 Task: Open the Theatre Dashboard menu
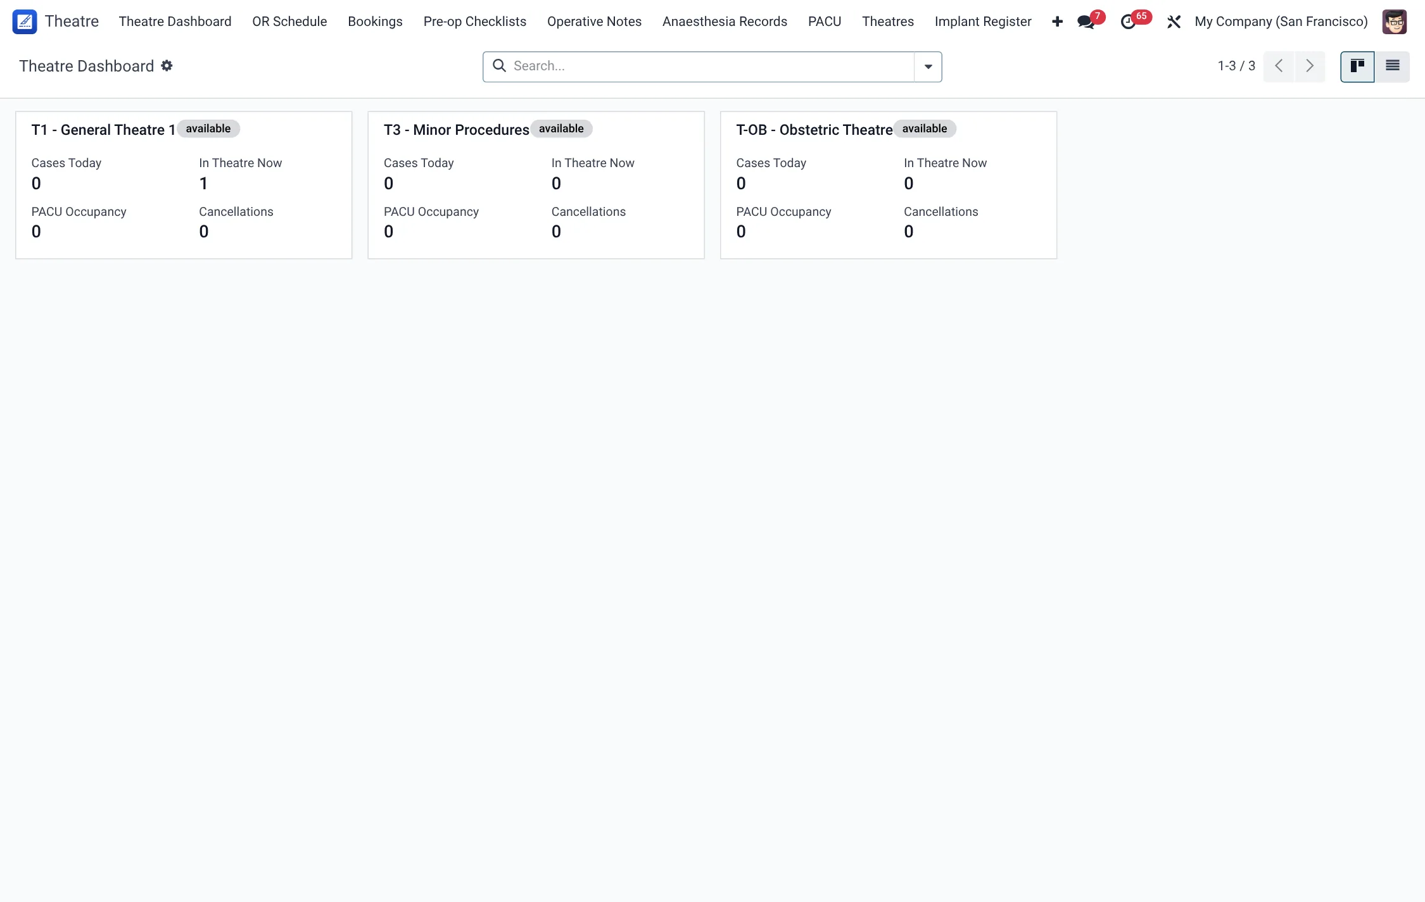pos(175,22)
